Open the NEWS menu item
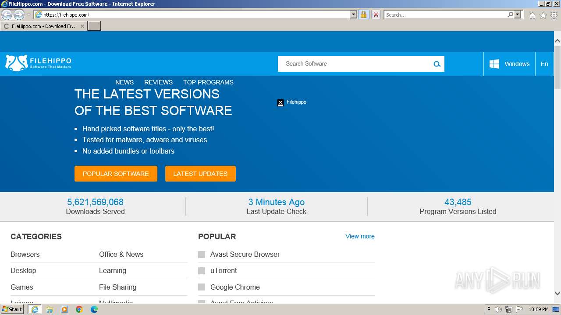Image resolution: width=561 pixels, height=315 pixels. (124, 82)
